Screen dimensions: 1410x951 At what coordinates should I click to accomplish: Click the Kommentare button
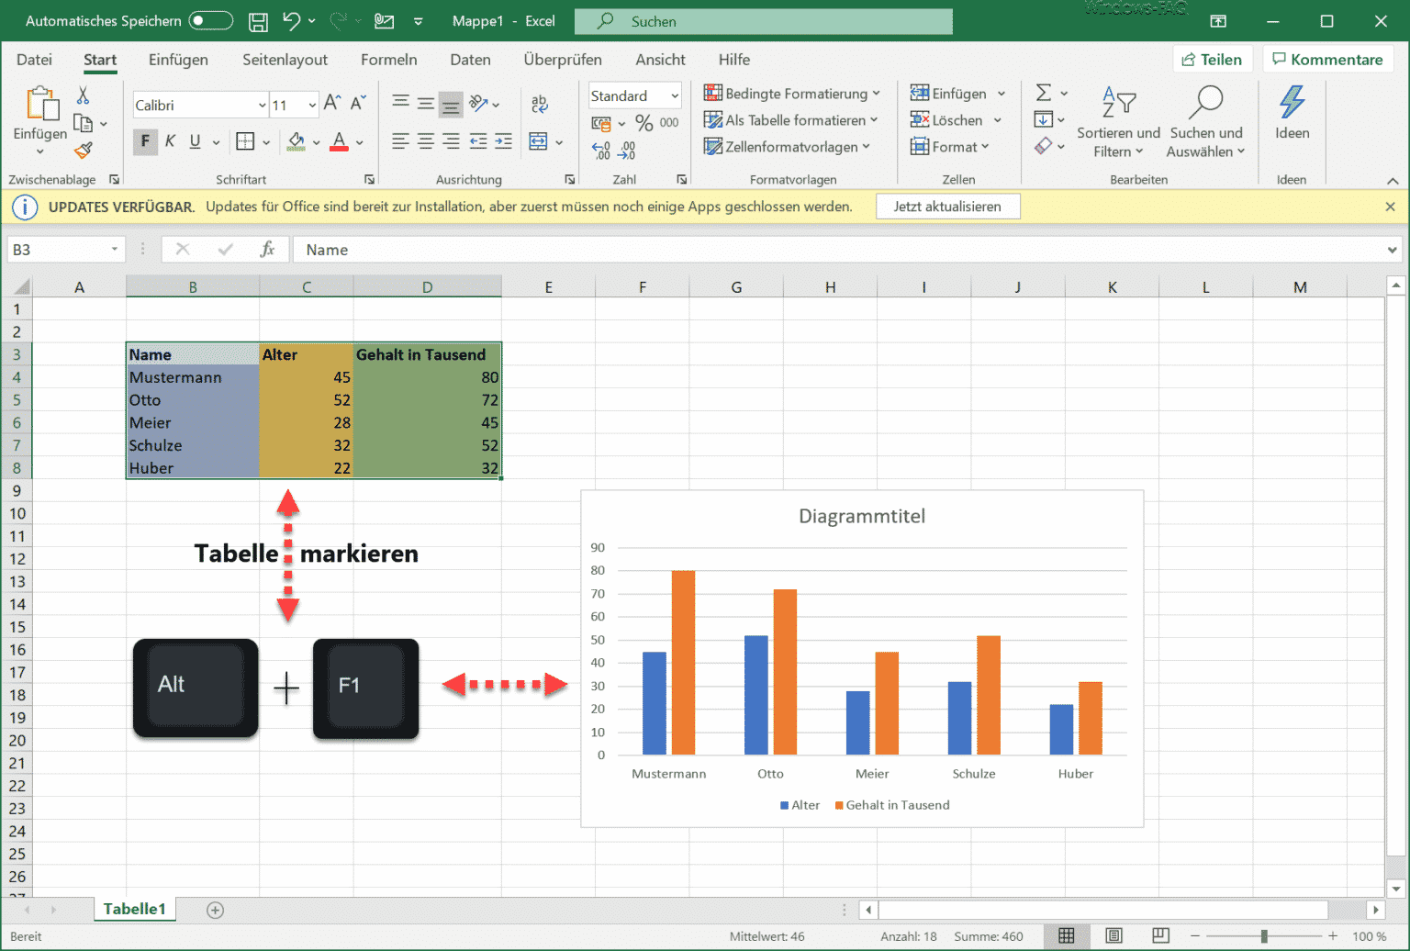click(x=1327, y=60)
